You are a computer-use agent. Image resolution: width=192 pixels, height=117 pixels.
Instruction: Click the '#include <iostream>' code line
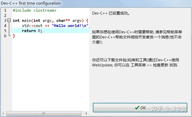[x=34, y=10]
